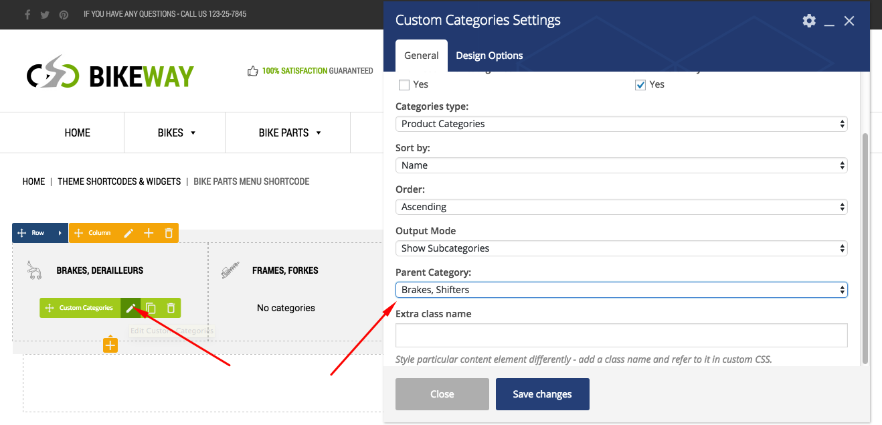Screen dimensions: 882x425
Task: Click the orange plus below the column
Action: (x=110, y=345)
